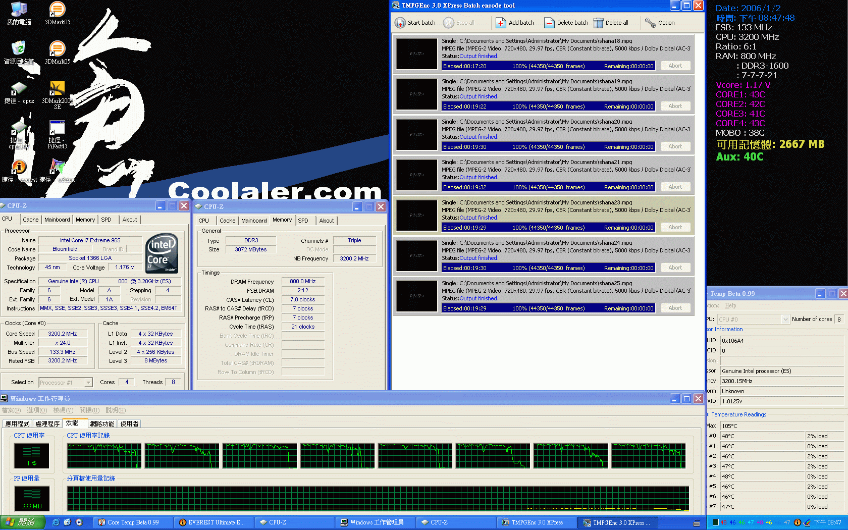Click Add batch in TMPGEnc toolbar

point(515,23)
